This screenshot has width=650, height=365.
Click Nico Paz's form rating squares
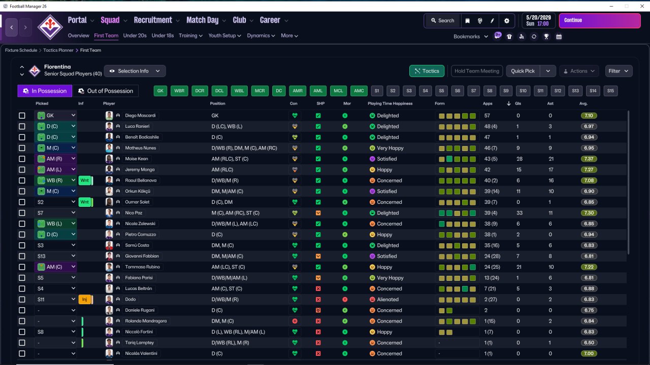pyautogui.click(x=457, y=213)
